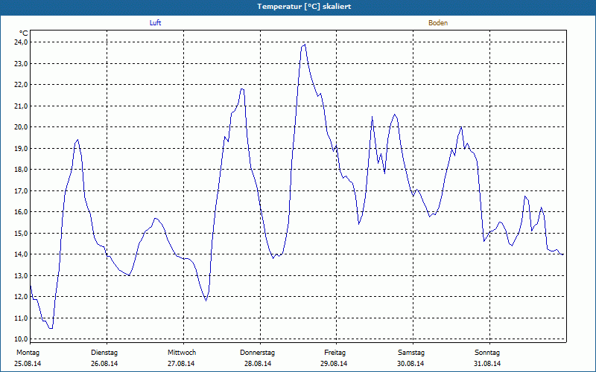Click the '11,0' y-axis value
The image size is (596, 372).
click(21, 318)
